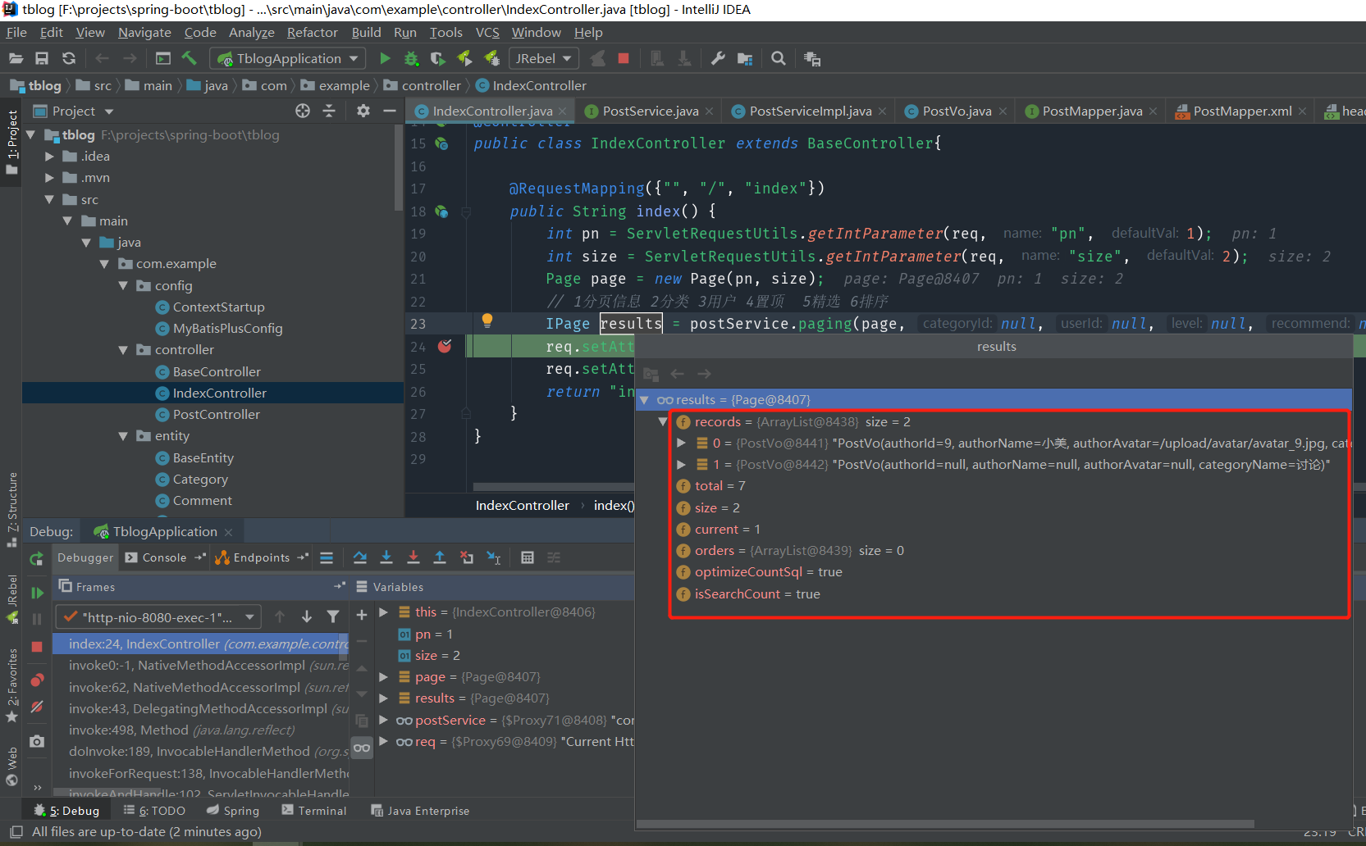Image resolution: width=1366 pixels, height=846 pixels.
Task: Select PostController in project tree
Action: (217, 414)
